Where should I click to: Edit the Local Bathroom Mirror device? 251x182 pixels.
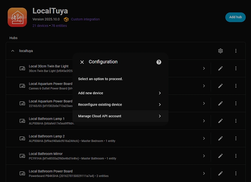pyautogui.click(x=220, y=156)
